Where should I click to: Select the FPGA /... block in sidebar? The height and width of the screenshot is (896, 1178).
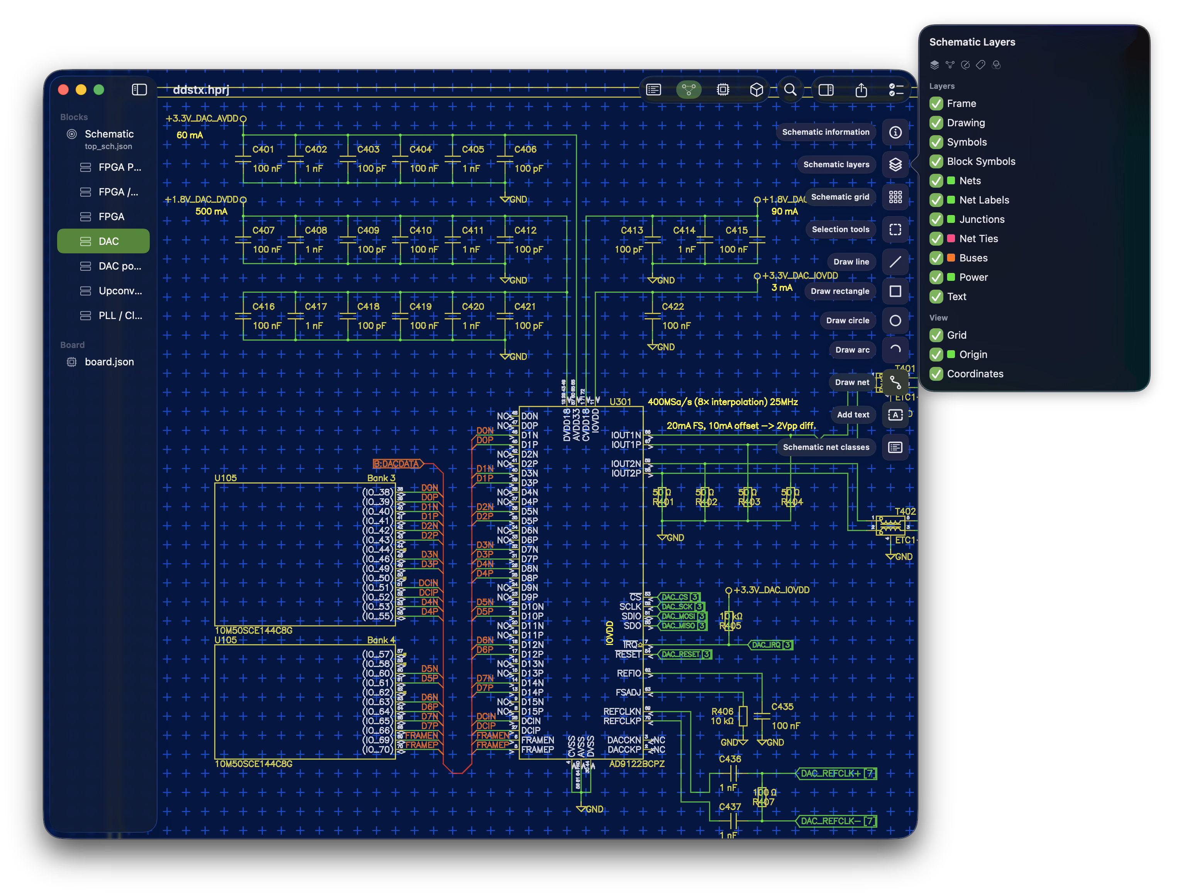103,192
